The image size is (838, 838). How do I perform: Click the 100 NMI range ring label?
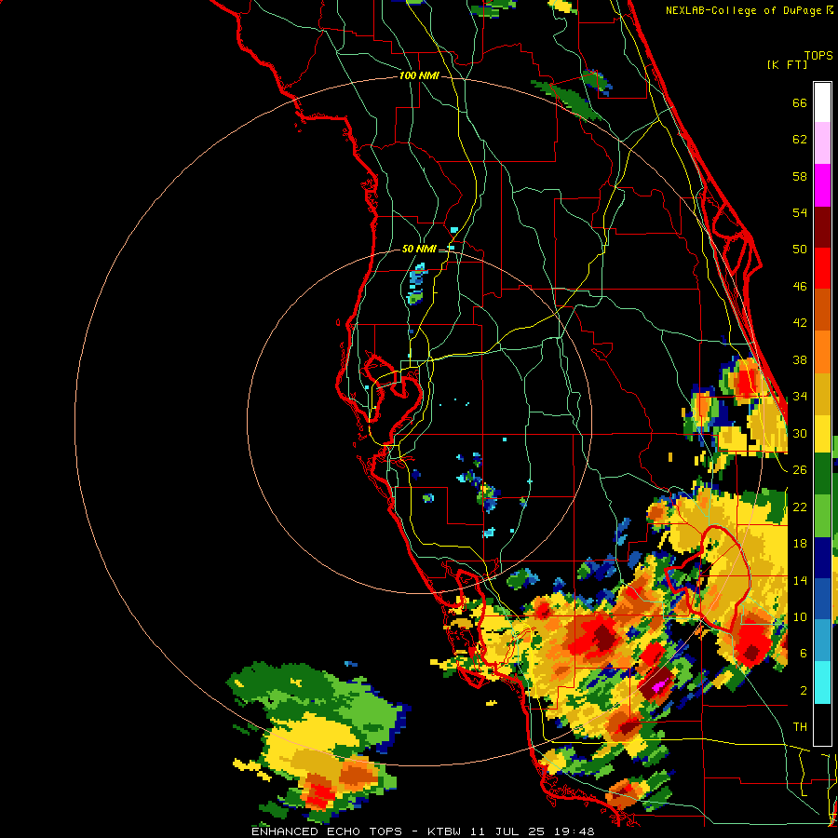click(x=419, y=76)
